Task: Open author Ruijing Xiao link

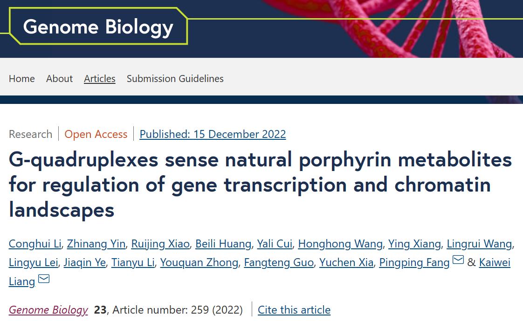Action: tap(160, 244)
